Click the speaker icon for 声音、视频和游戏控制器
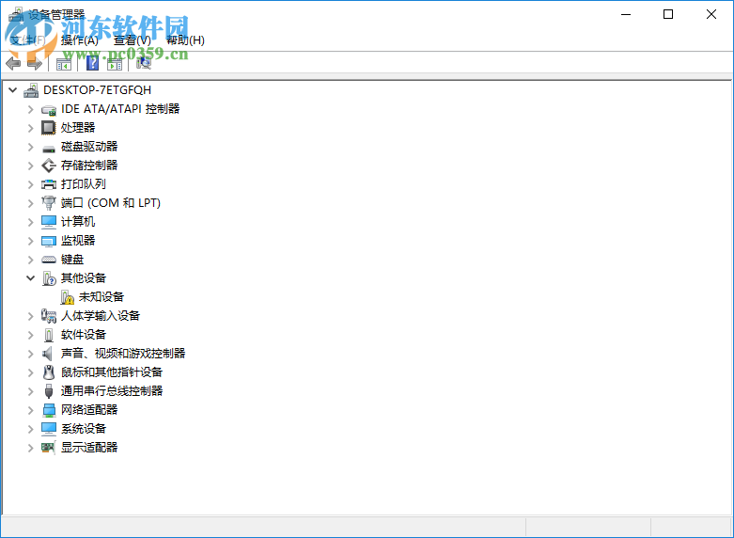The width and height of the screenshot is (734, 538). 47,354
